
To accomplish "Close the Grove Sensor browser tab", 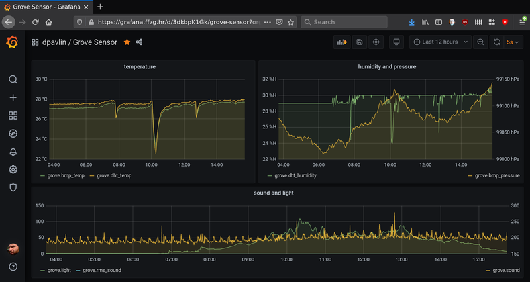I will coord(86,7).
